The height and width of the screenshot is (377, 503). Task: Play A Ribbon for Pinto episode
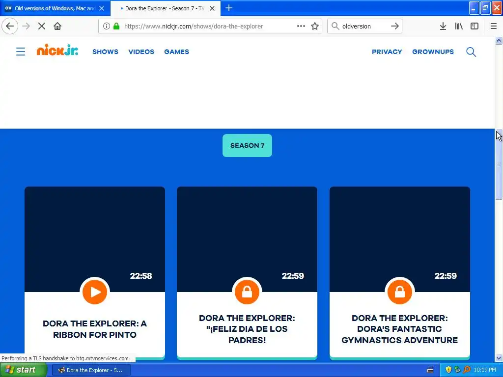[x=95, y=292]
